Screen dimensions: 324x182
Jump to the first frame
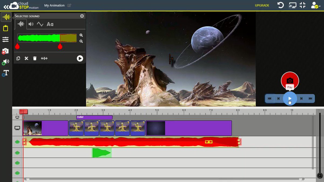point(269,98)
